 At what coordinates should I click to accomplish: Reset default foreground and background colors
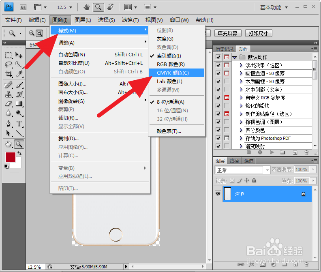(6, 167)
